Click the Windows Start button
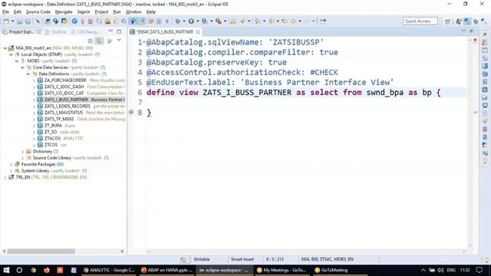 6,270
